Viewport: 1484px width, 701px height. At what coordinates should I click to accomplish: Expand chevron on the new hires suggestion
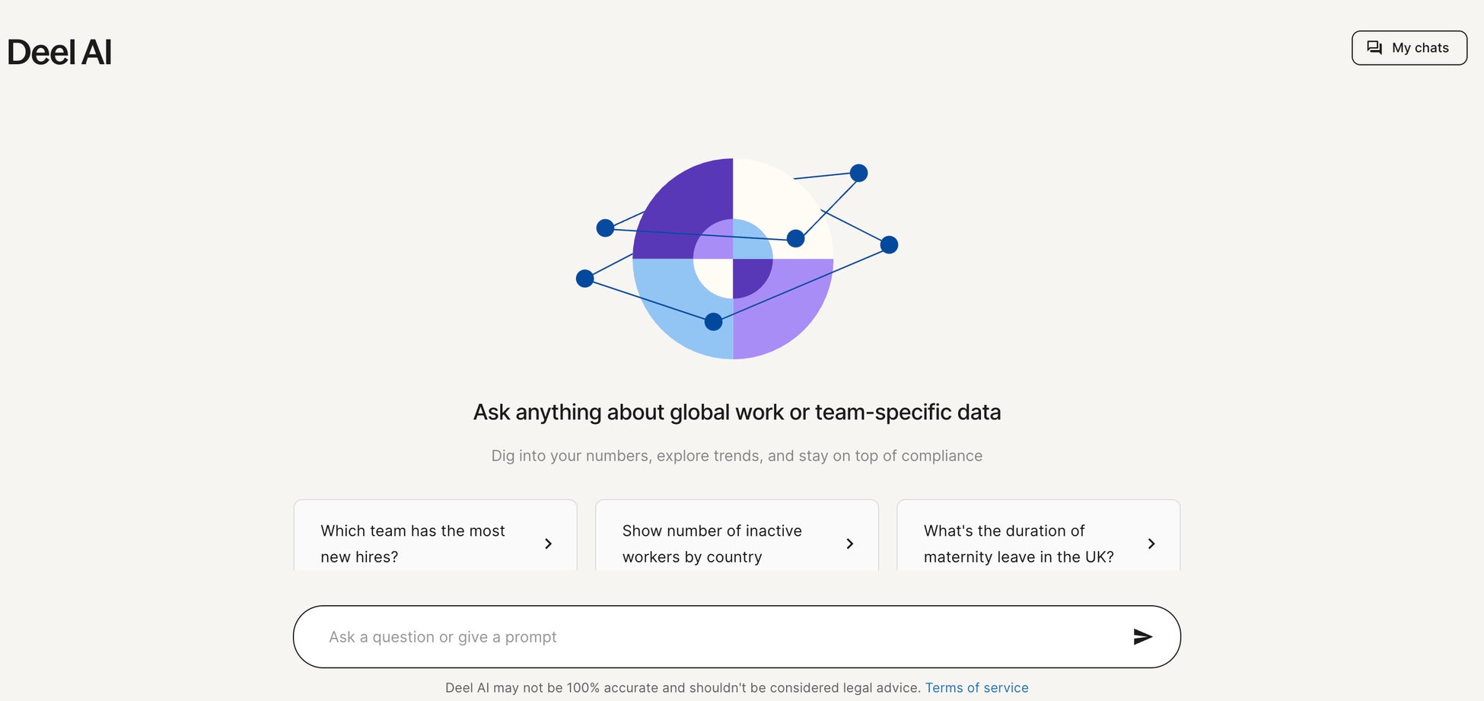click(548, 543)
